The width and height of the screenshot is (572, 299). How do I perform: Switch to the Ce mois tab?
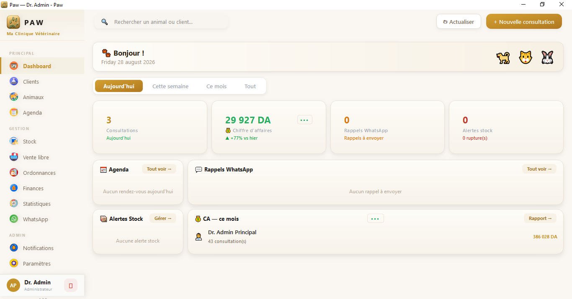coord(216,86)
